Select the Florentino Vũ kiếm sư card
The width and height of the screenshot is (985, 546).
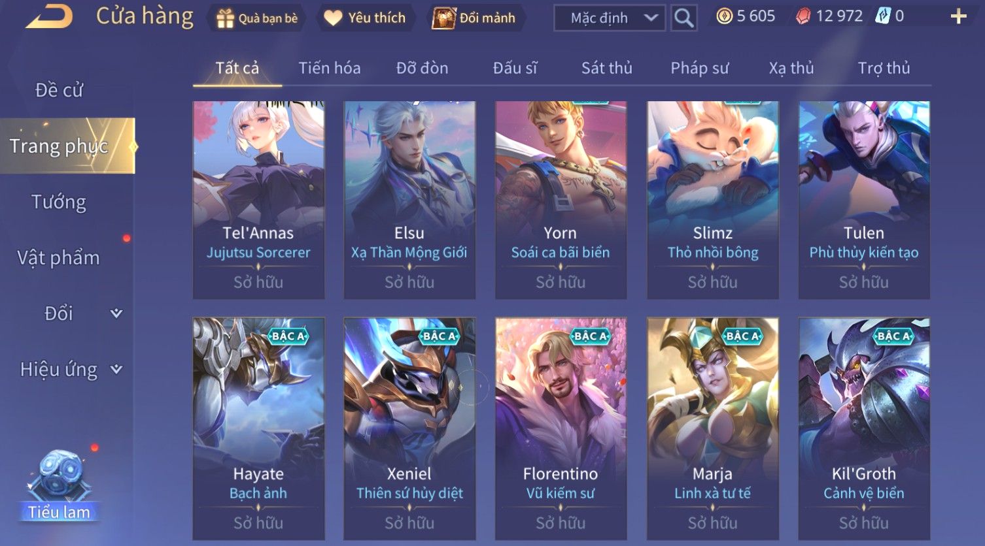(561, 428)
